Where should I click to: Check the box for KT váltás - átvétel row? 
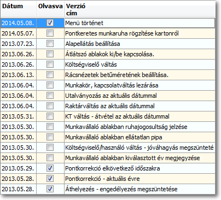coord(50,116)
